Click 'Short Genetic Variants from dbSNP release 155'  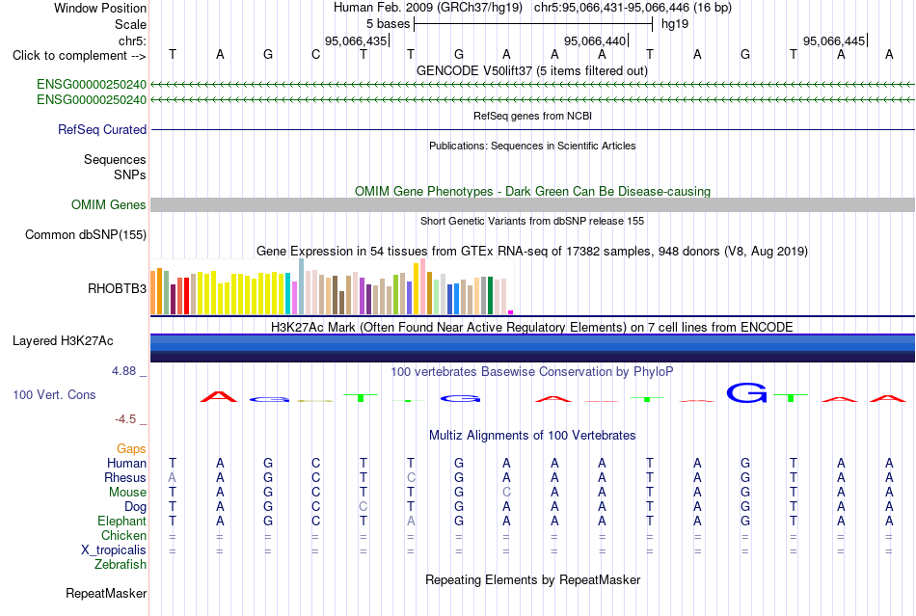click(x=532, y=221)
